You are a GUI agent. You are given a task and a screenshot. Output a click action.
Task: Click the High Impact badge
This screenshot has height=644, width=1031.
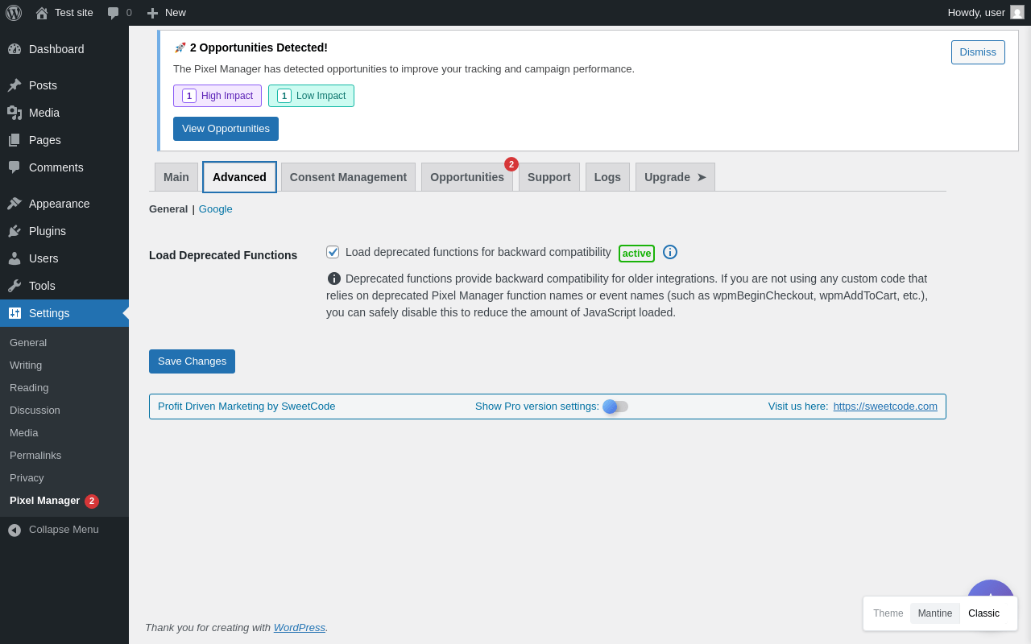217,96
